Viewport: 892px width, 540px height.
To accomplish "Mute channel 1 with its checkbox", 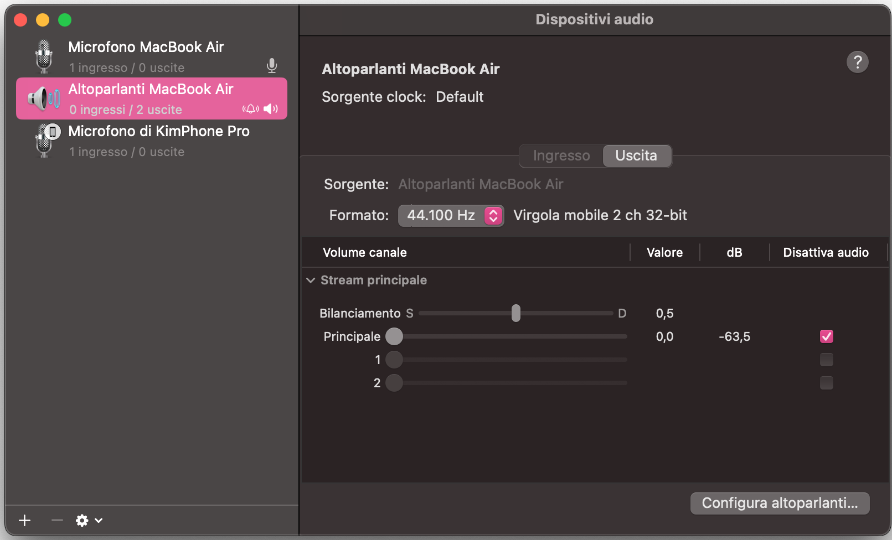I will click(826, 360).
